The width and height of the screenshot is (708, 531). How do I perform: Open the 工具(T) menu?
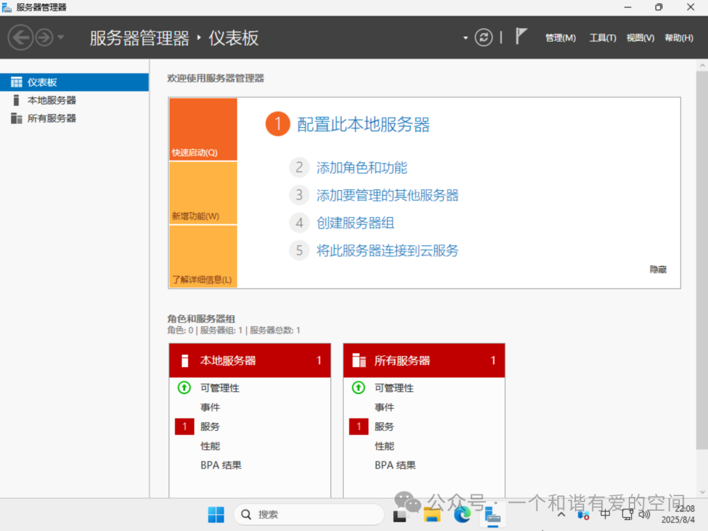tap(602, 38)
